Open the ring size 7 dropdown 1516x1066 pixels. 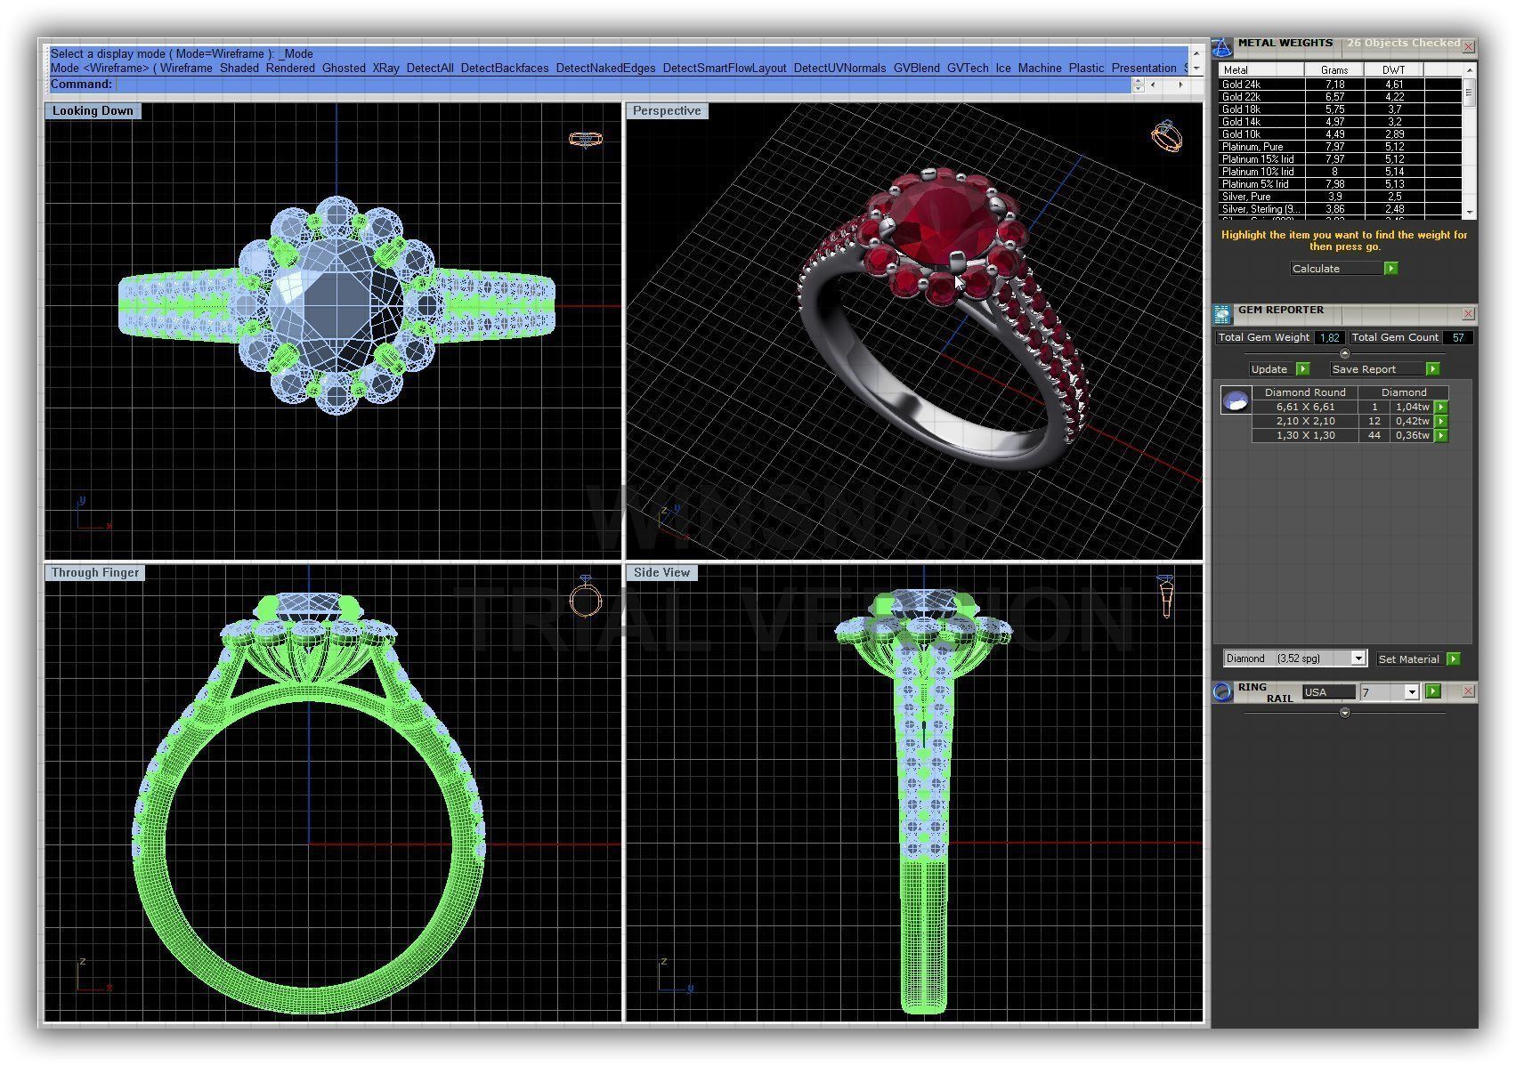click(1411, 692)
